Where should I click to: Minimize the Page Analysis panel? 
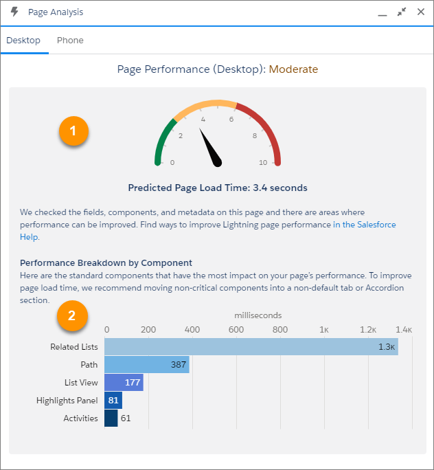click(x=382, y=12)
